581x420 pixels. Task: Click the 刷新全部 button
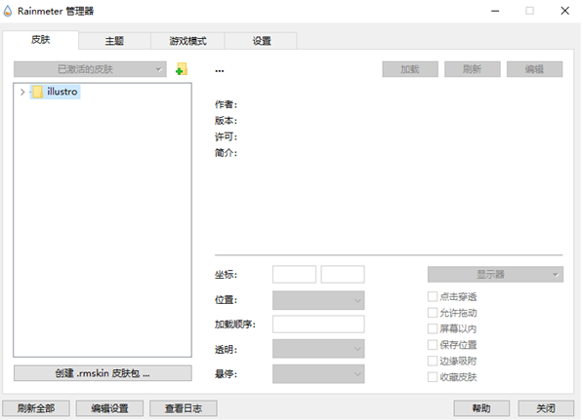point(36,408)
